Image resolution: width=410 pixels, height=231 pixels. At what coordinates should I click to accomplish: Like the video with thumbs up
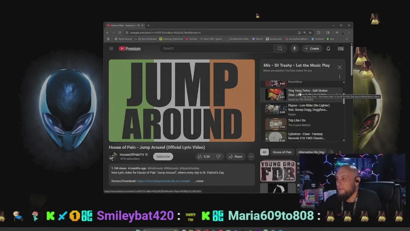pos(204,157)
